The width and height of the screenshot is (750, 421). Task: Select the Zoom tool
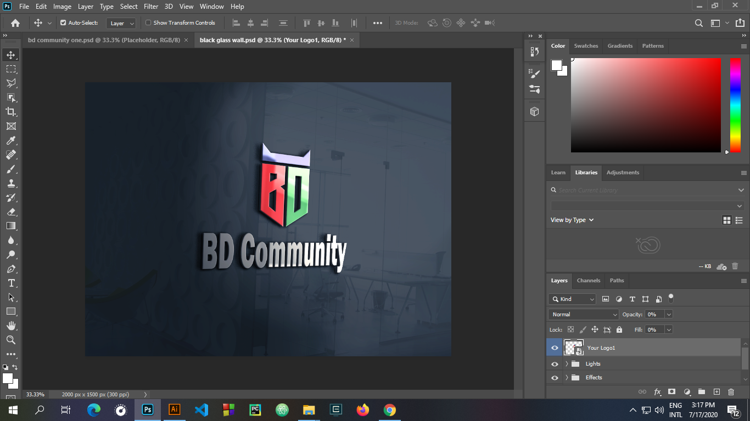pyautogui.click(x=11, y=340)
